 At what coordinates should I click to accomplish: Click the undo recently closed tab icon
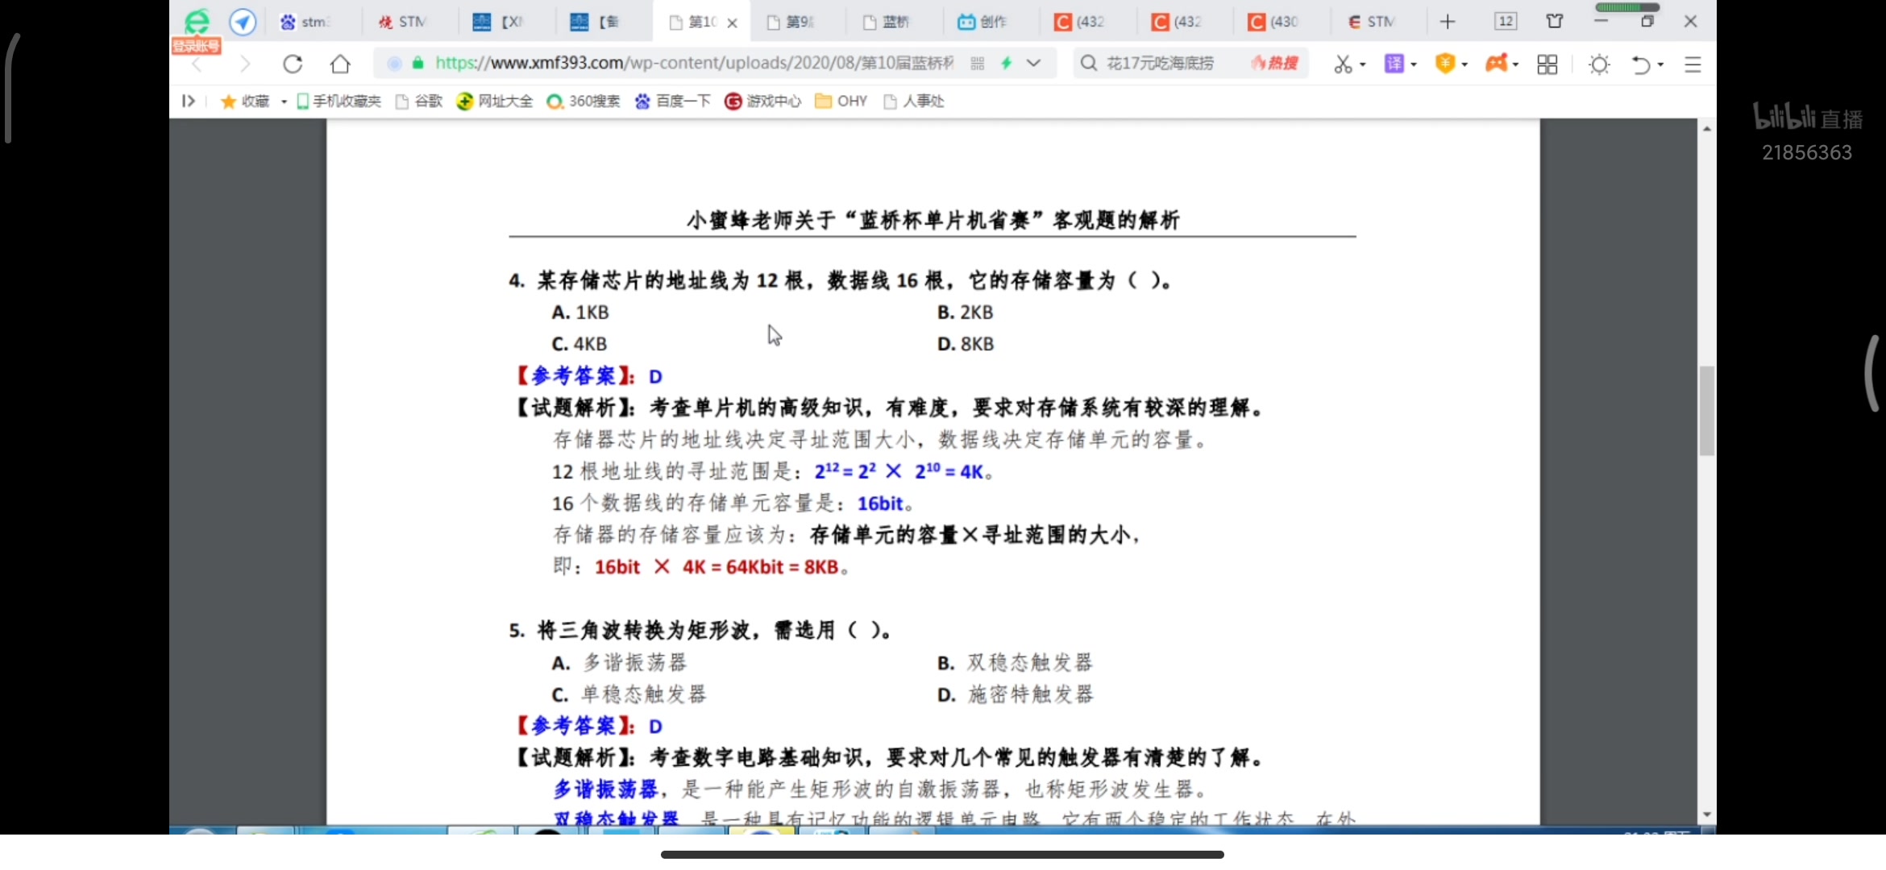click(1641, 64)
